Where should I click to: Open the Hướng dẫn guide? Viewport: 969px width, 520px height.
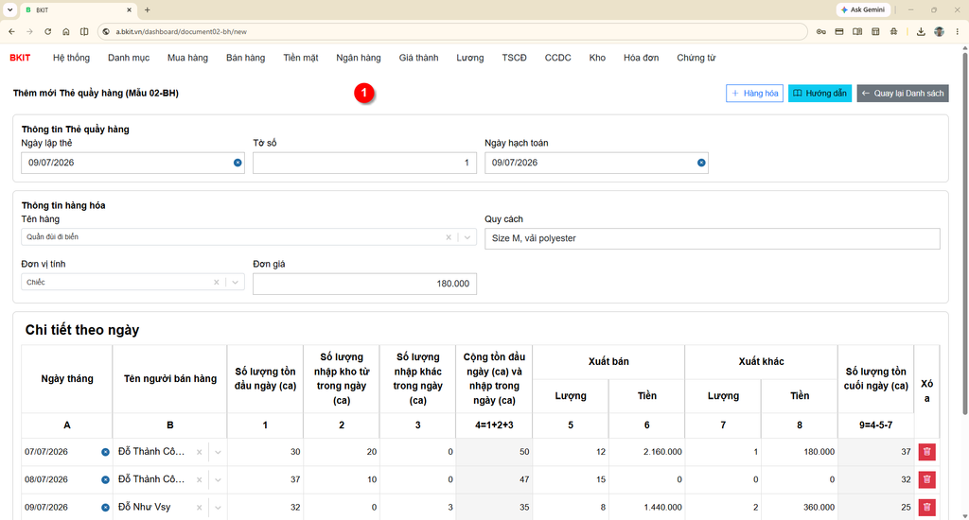[819, 94]
